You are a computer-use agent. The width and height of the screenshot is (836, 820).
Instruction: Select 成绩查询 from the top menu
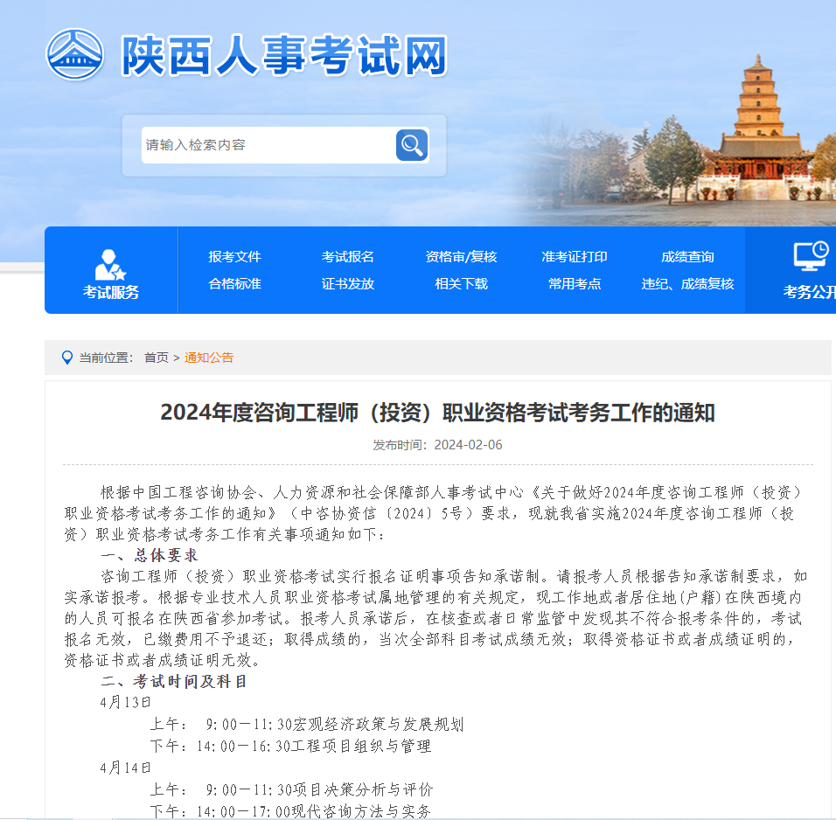[688, 257]
